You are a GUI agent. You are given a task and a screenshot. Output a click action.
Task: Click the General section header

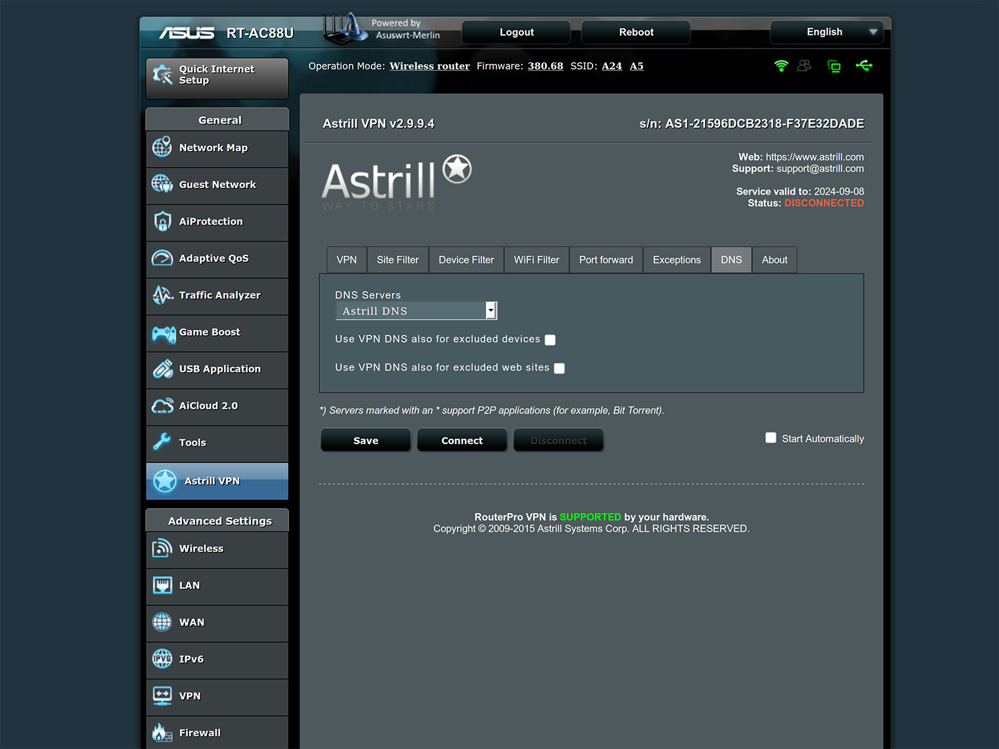click(217, 119)
